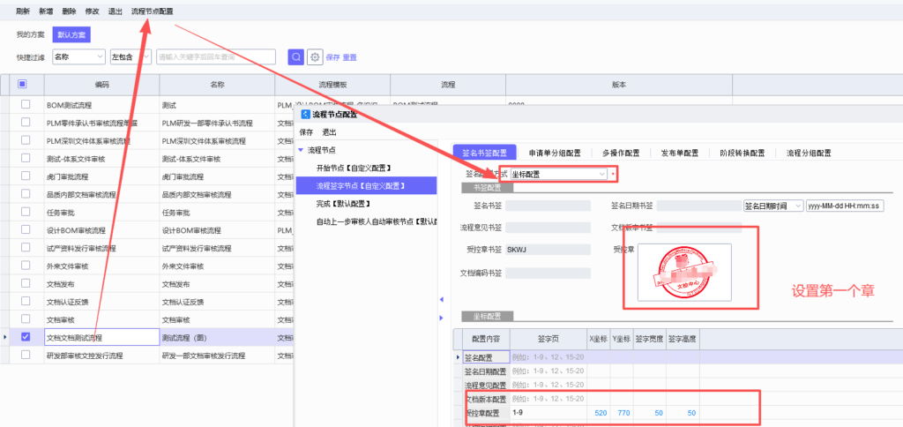Click the 流程模板 column header
903x427 pixels.
tap(332, 84)
